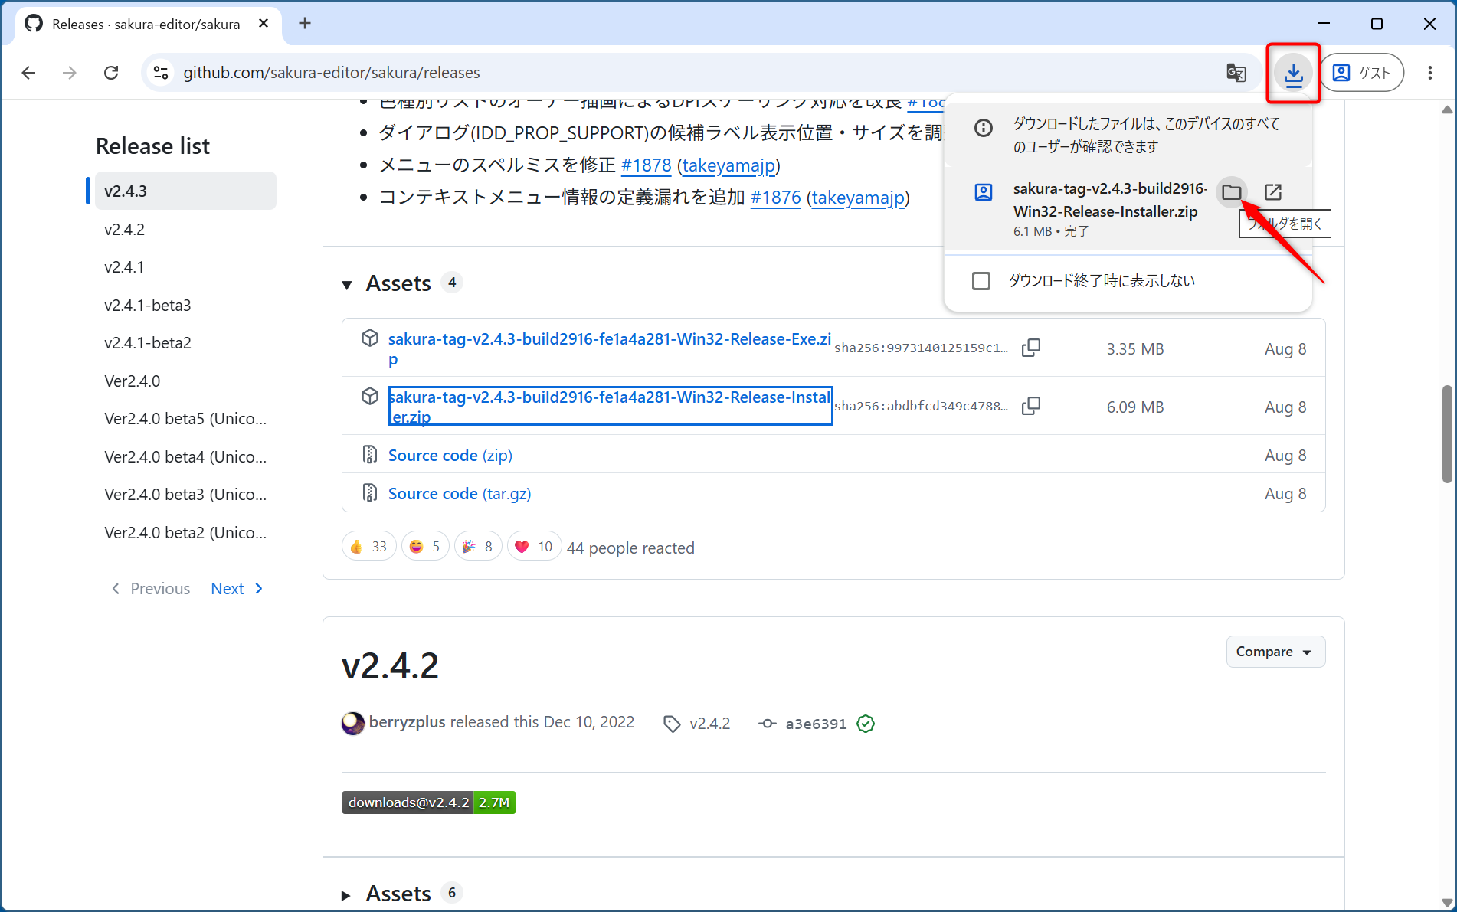
Task: Open the ゲスト profile button
Action: point(1362,73)
